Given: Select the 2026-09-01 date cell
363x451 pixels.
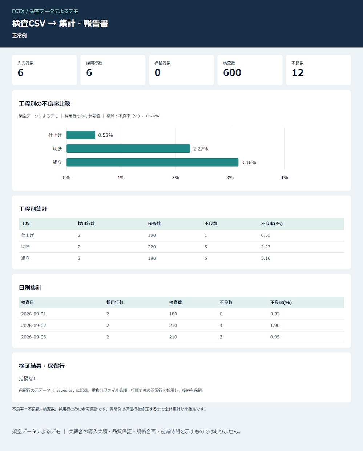Looking at the screenshot, I should [x=33, y=314].
